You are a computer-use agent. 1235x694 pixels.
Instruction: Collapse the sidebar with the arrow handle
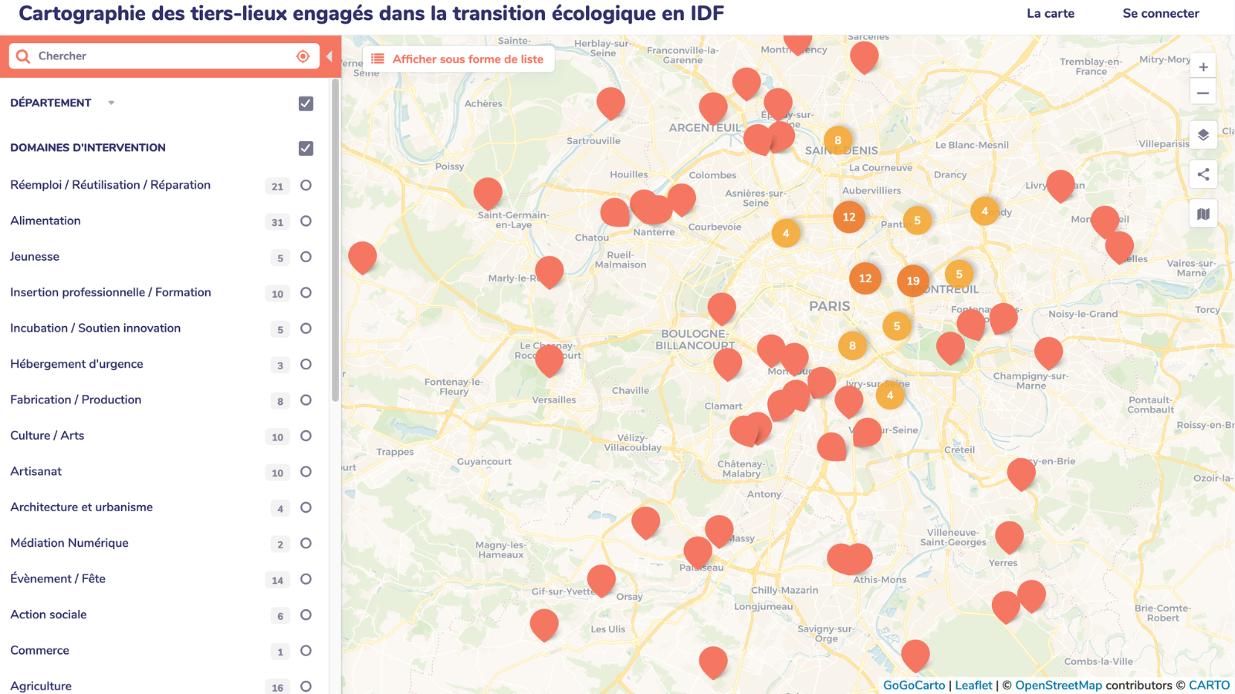pos(330,56)
